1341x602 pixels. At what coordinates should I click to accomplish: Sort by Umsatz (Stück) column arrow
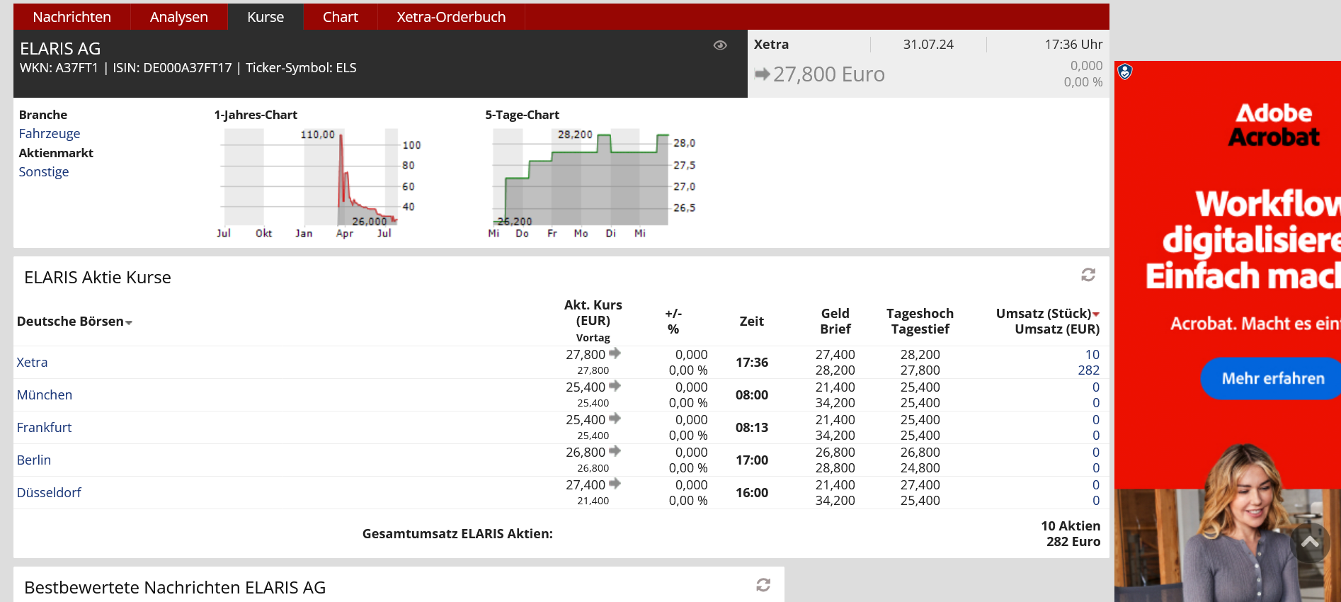[1096, 314]
